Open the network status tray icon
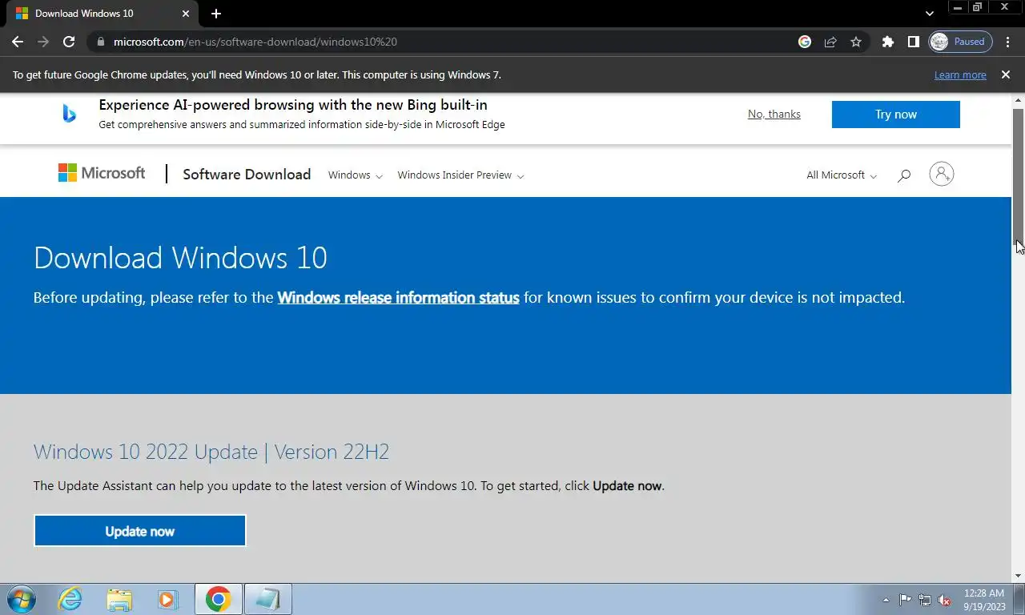Screen dimensions: 1025x615 tap(925, 600)
